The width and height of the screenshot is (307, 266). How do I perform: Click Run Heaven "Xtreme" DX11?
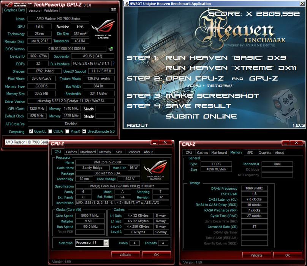coord(231,68)
